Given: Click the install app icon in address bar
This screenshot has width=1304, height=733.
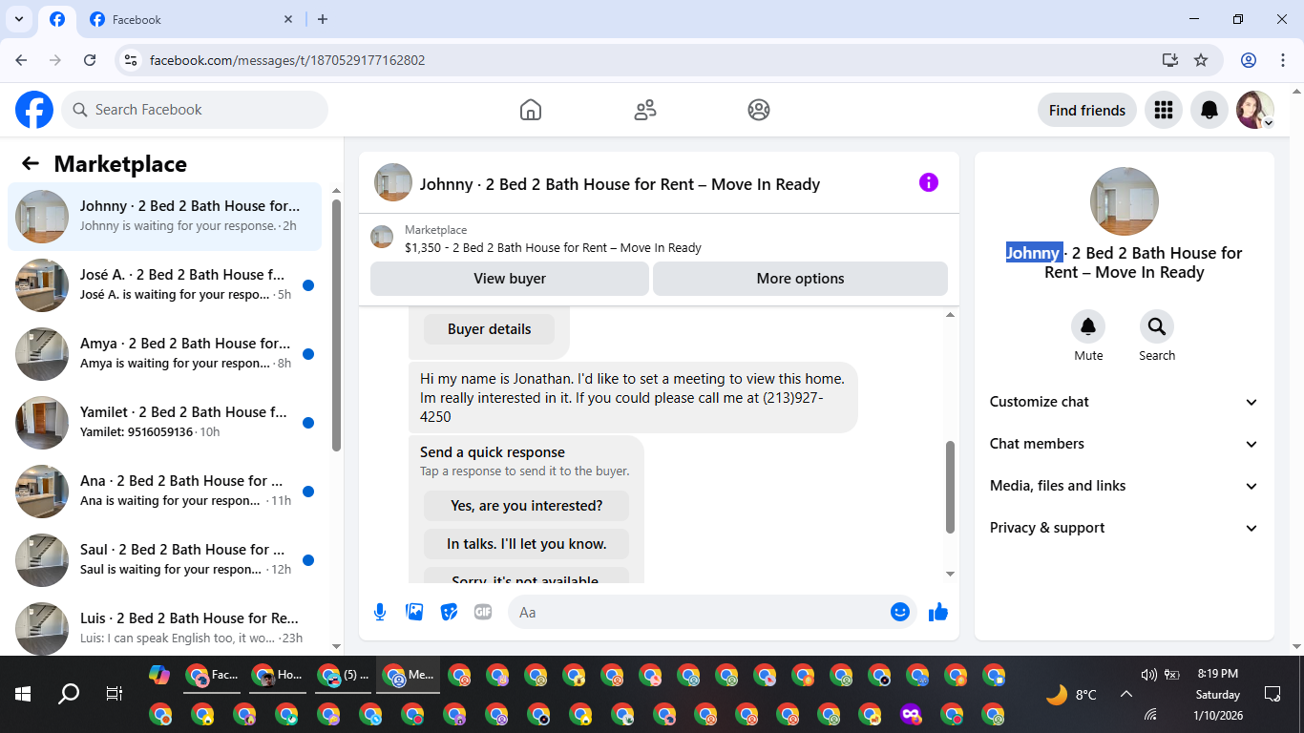Looking at the screenshot, I should [x=1170, y=60].
